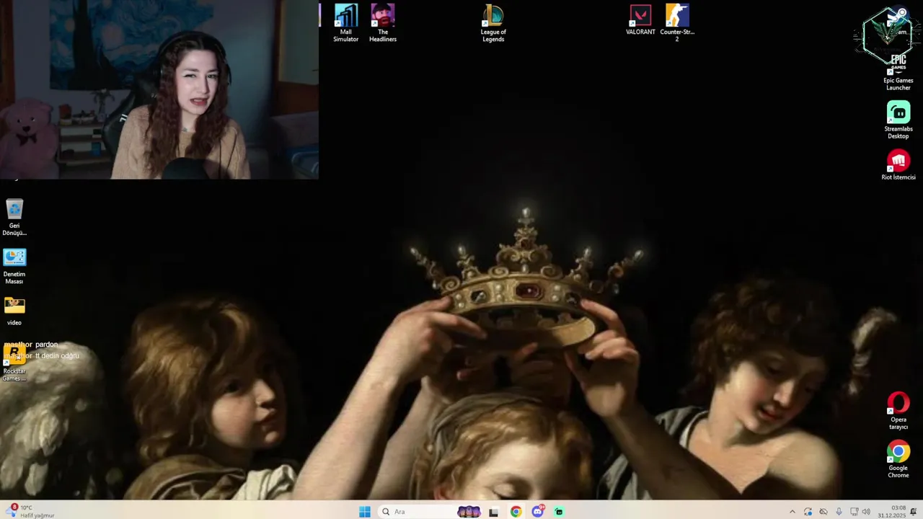This screenshot has width=923, height=519.
Task: Click the microphone icon in system tray
Action: point(839,512)
